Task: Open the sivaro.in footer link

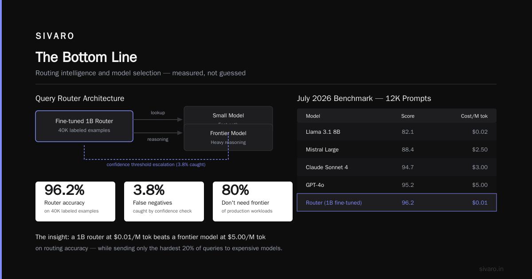Action: [491, 269]
